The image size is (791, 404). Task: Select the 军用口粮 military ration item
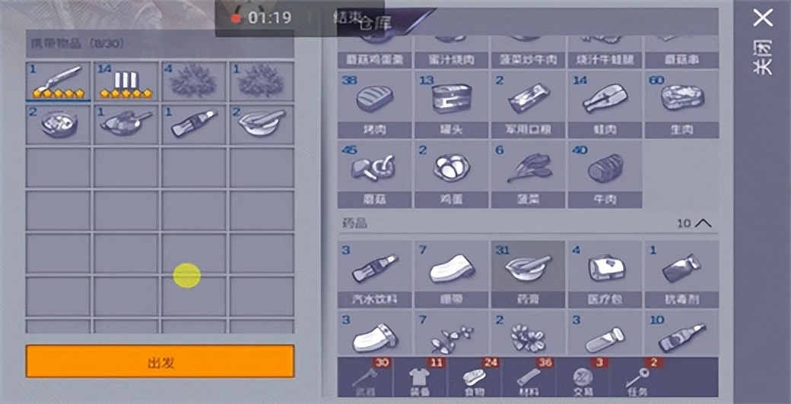coord(528,104)
